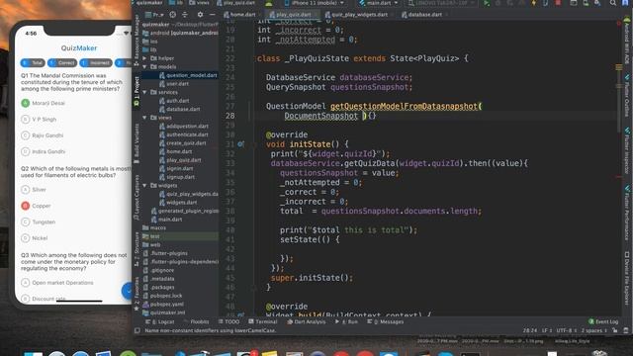Open auth.dart in project tree

point(174,101)
